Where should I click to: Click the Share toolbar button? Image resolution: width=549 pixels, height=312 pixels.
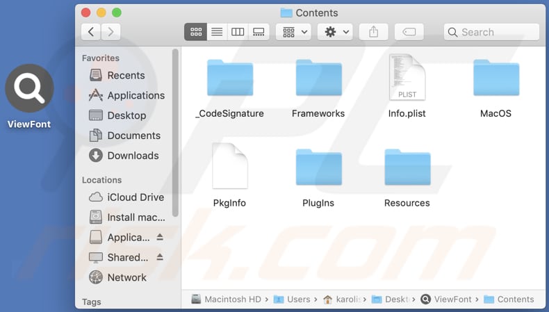tap(374, 32)
